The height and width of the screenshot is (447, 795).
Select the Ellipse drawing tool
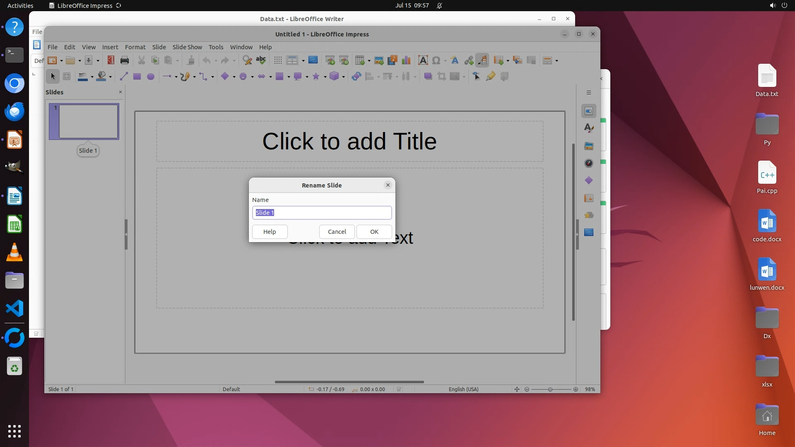click(151, 77)
